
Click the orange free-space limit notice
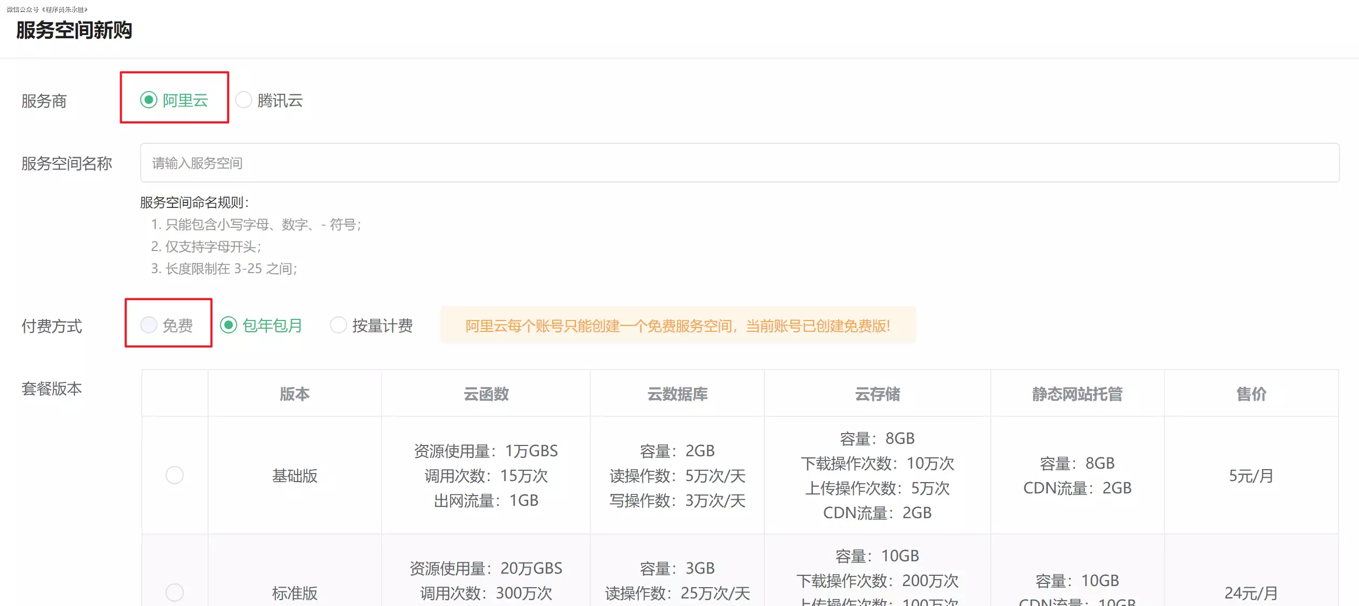[x=678, y=325]
